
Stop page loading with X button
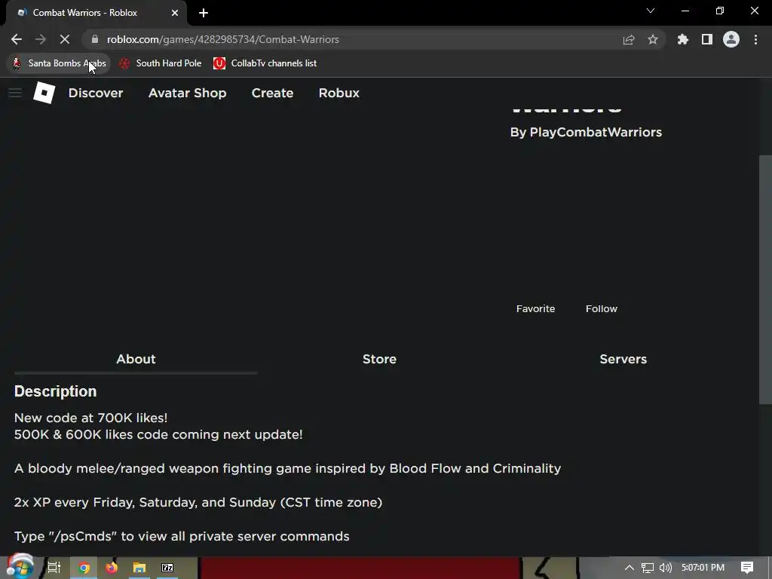pos(65,39)
